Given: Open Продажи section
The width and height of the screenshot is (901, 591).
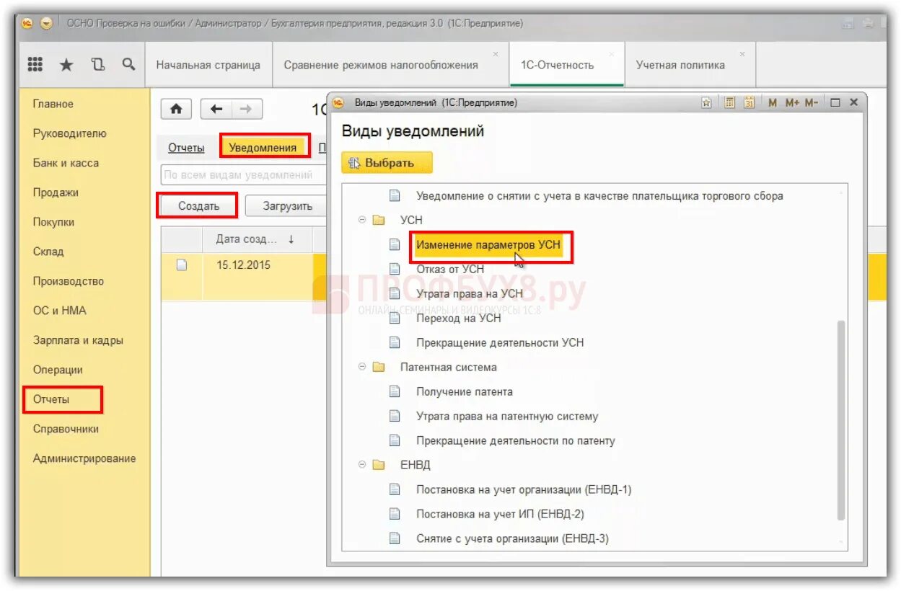Looking at the screenshot, I should [56, 192].
